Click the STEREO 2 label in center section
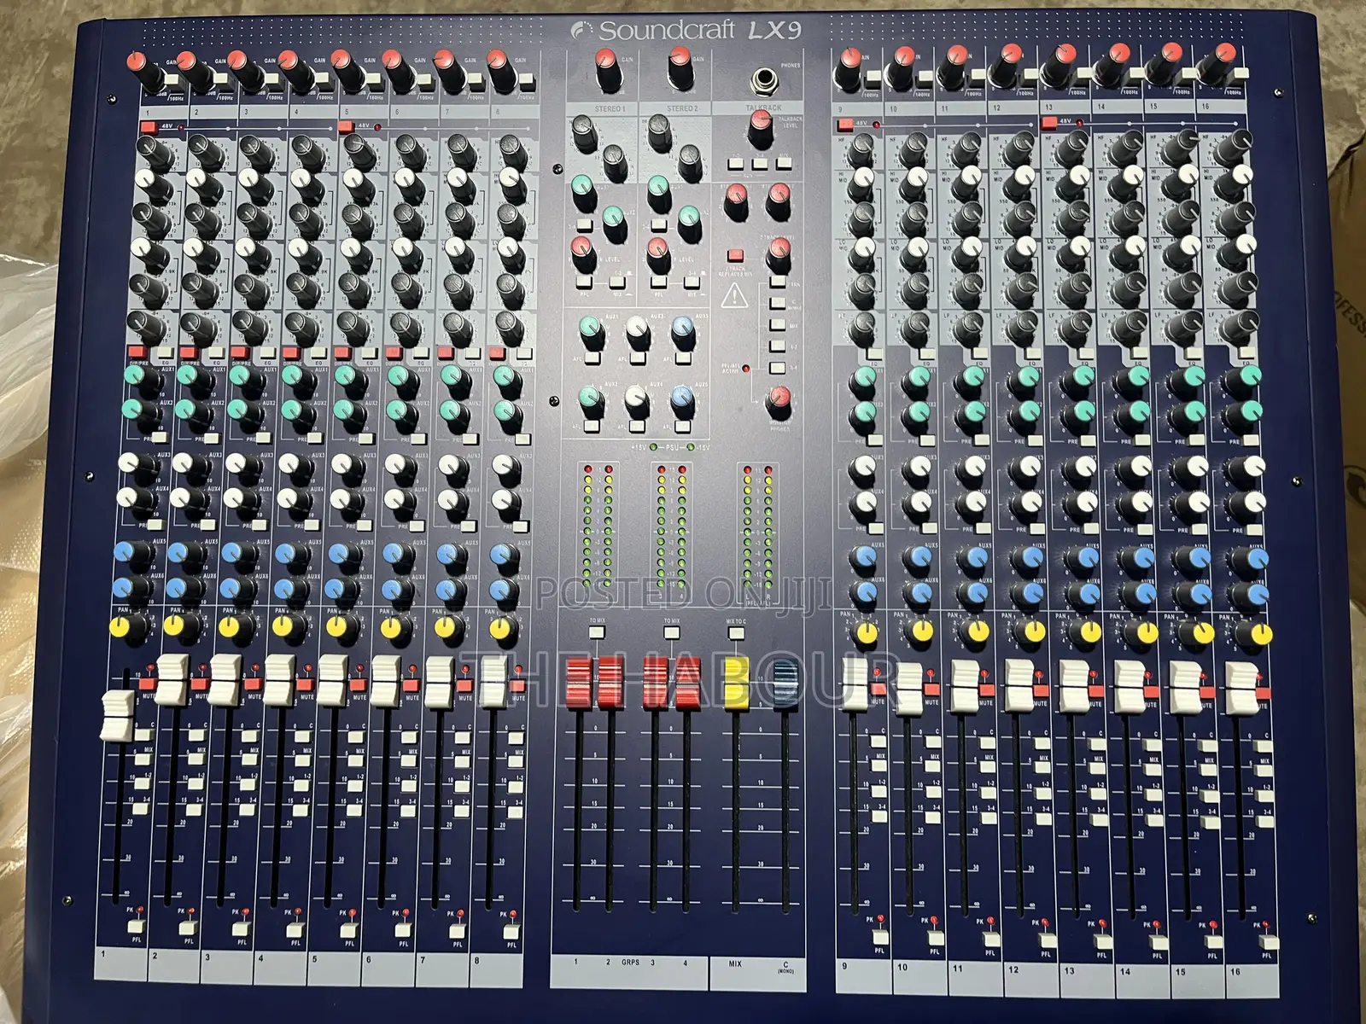 pyautogui.click(x=682, y=109)
